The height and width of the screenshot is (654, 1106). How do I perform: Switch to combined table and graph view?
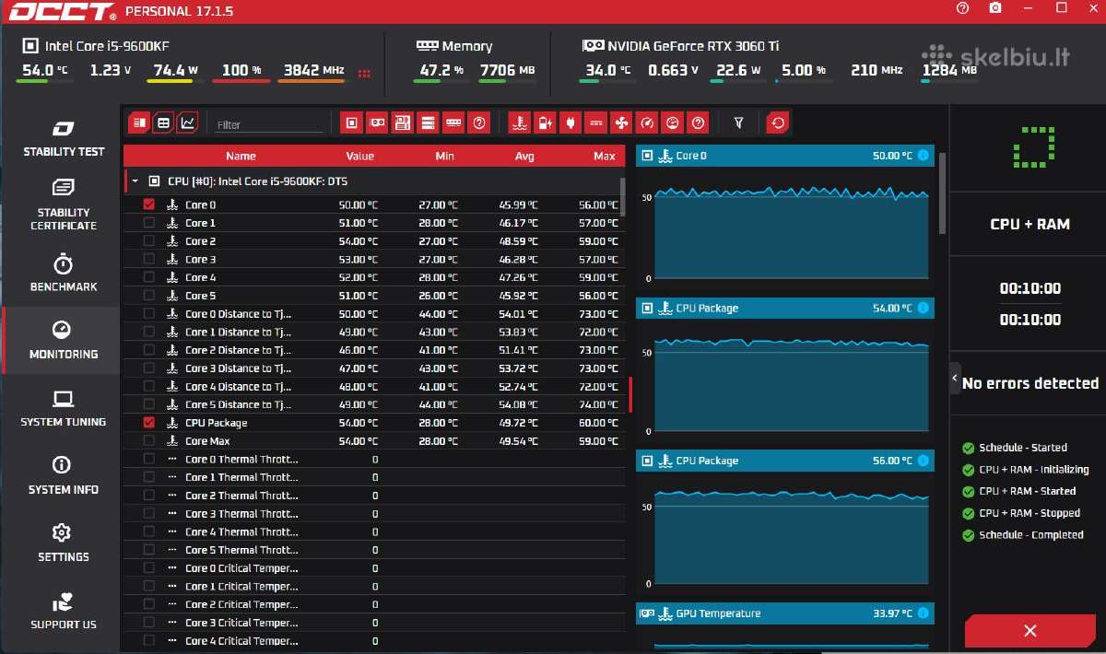pyautogui.click(x=138, y=123)
